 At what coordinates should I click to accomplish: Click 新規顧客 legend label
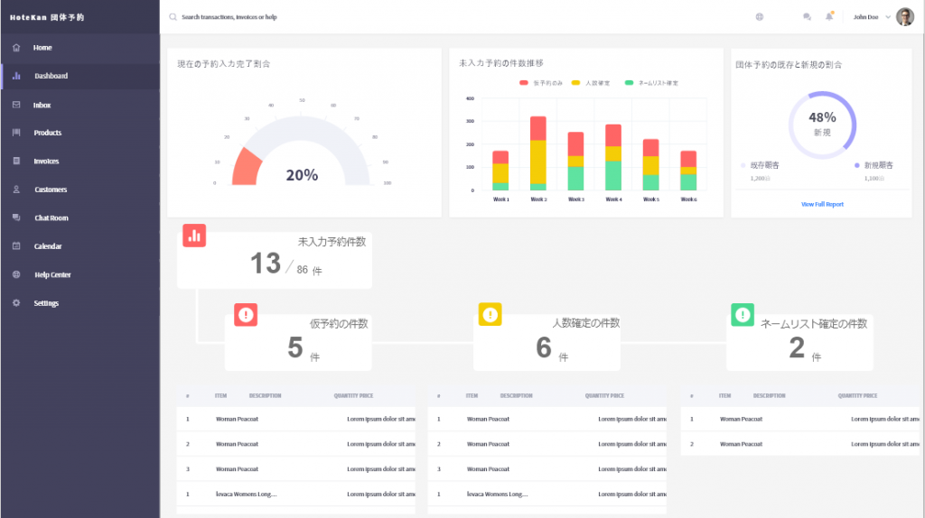click(878, 165)
